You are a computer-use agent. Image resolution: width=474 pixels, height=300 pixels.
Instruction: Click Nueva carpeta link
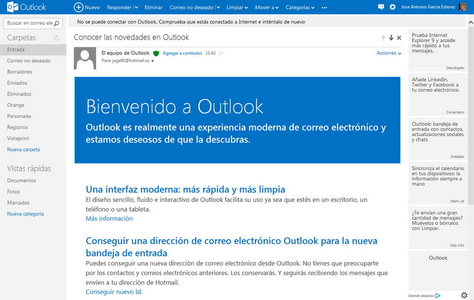pyautogui.click(x=23, y=149)
